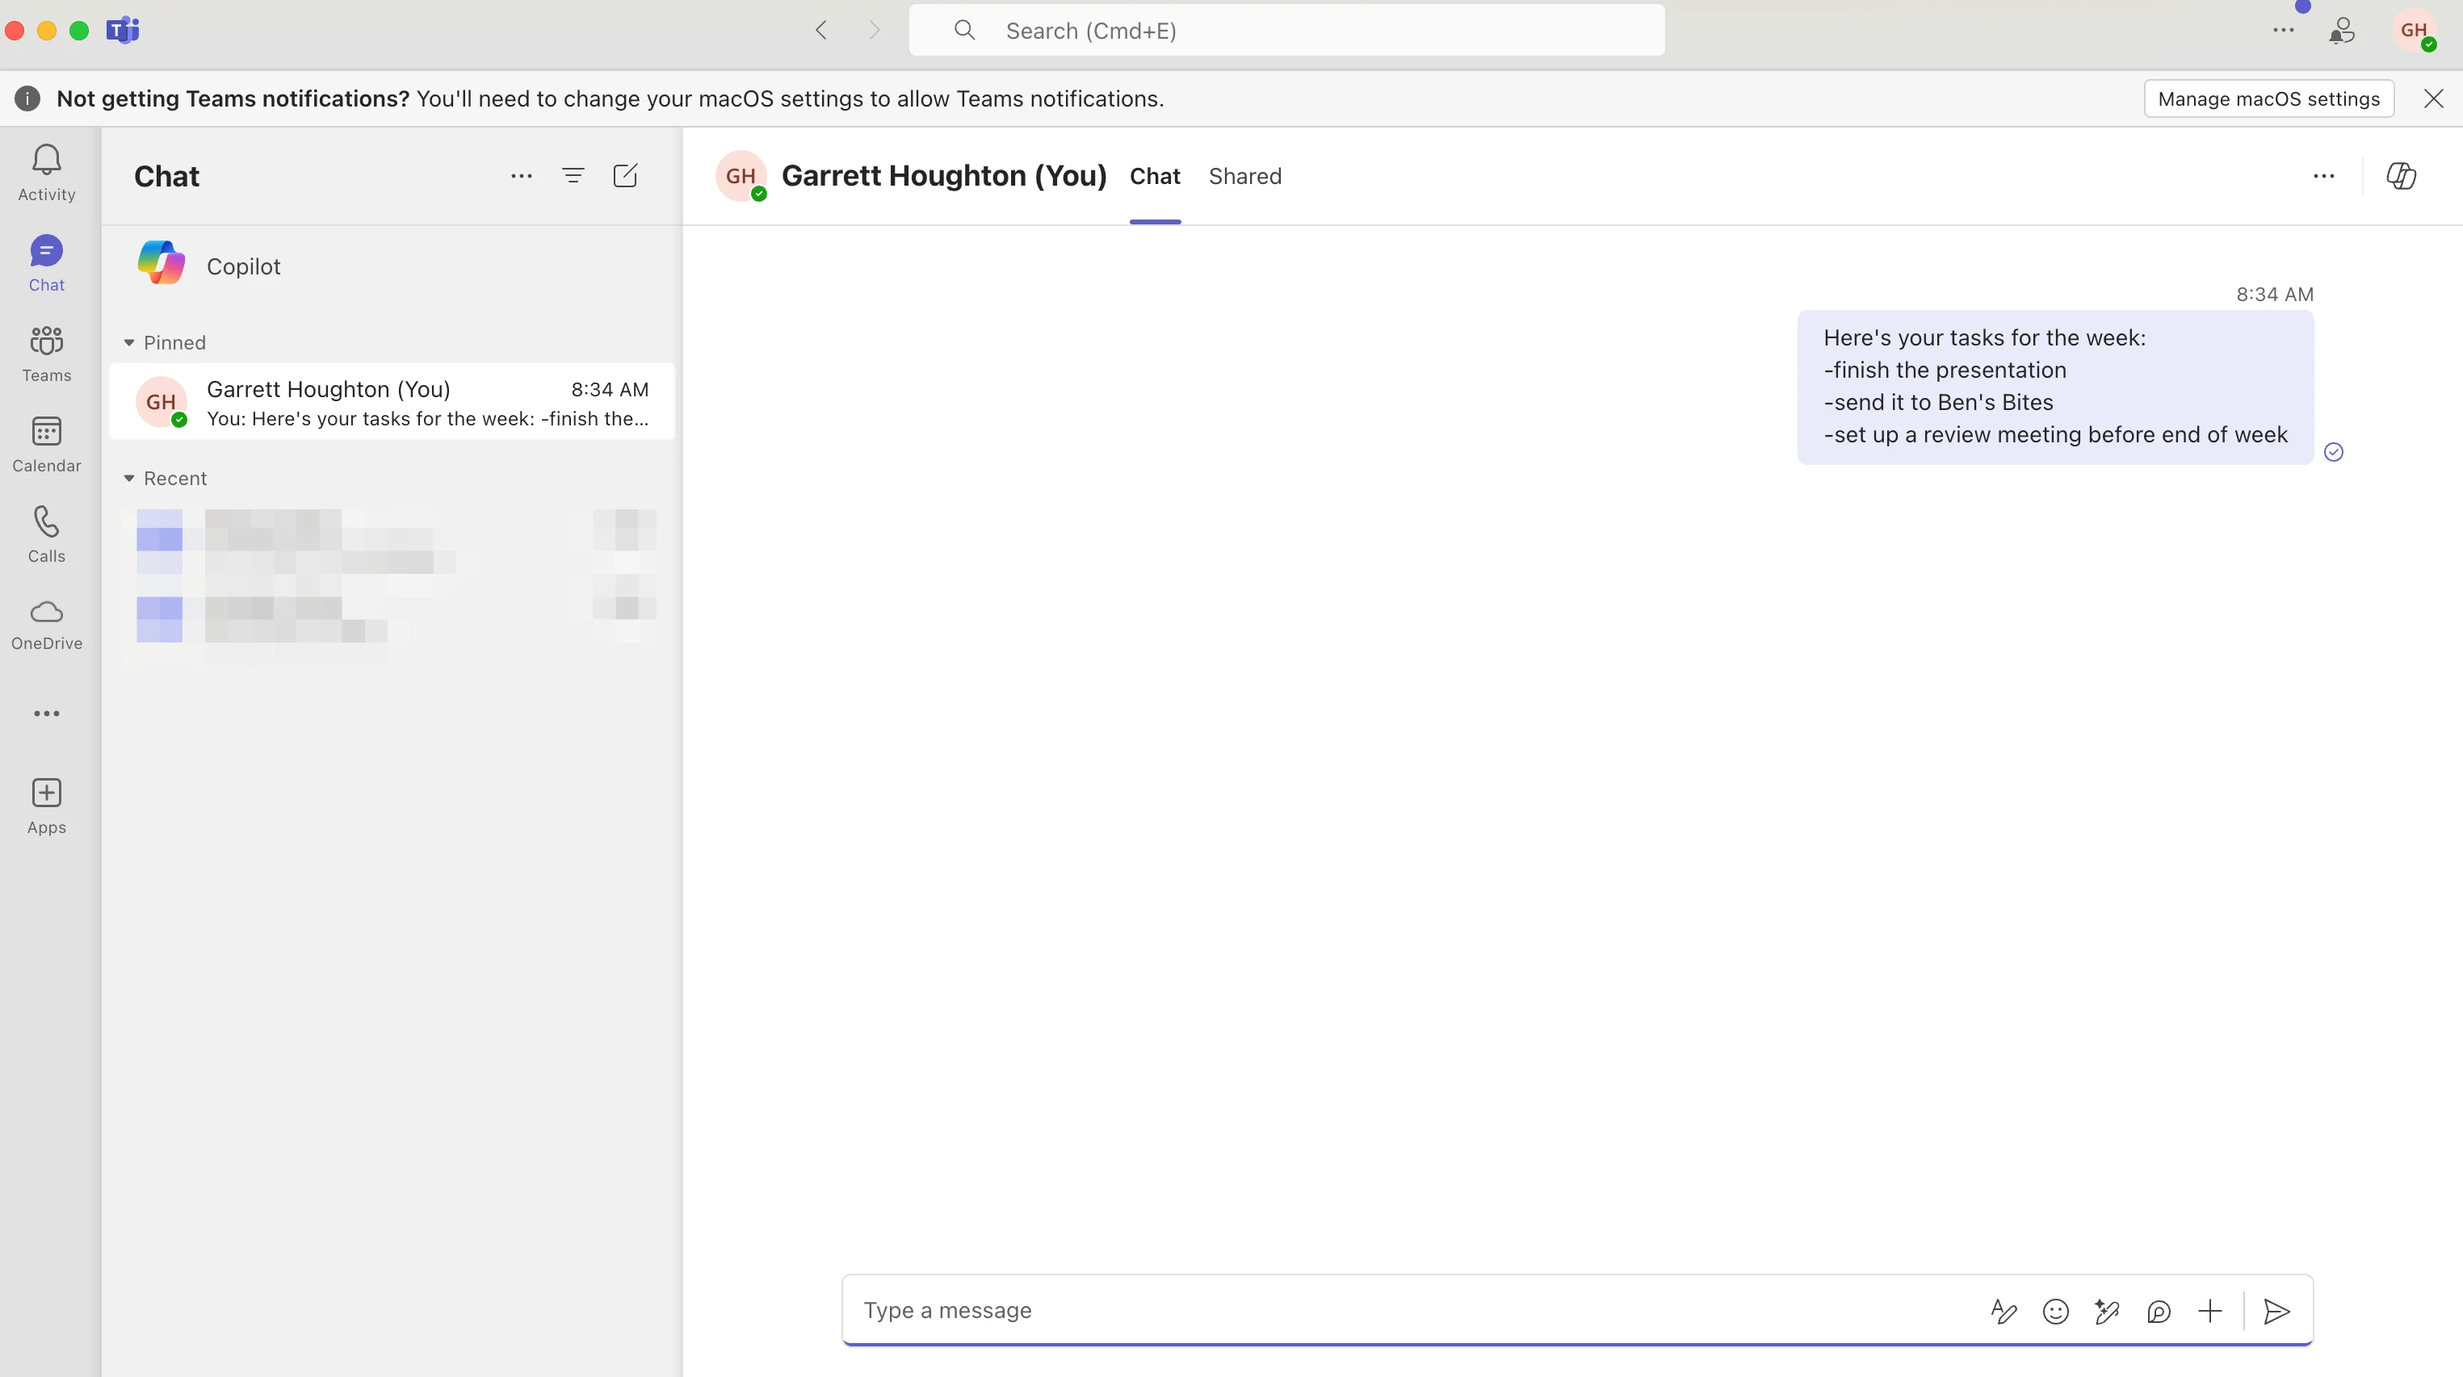Open the Activity bell icon
The image size is (2463, 1377).
46,172
